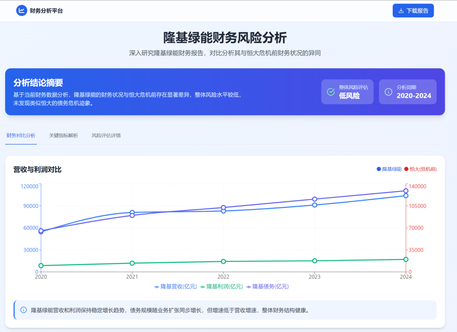Image resolution: width=457 pixels, height=332 pixels.
Task: Select the 2024 profit point on green line
Action: coord(406,259)
